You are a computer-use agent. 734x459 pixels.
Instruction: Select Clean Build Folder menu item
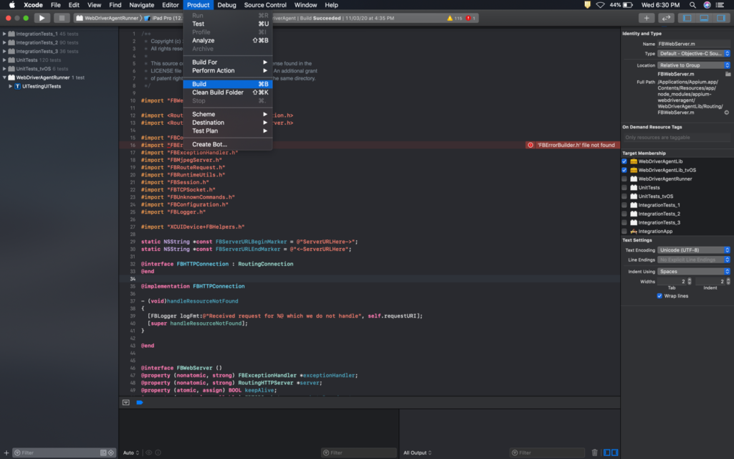(x=227, y=93)
